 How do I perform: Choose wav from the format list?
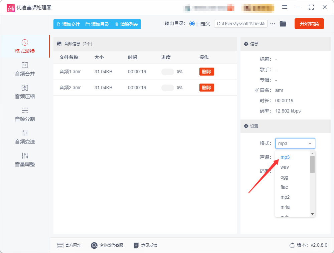point(285,167)
